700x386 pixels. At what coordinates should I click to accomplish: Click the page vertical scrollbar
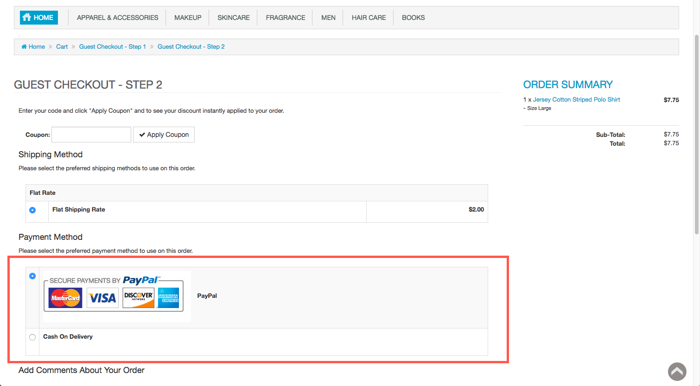click(696, 135)
